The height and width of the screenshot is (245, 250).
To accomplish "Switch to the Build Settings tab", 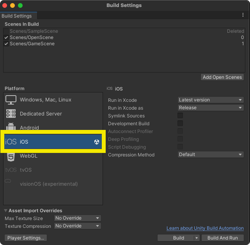I will 17,16.
